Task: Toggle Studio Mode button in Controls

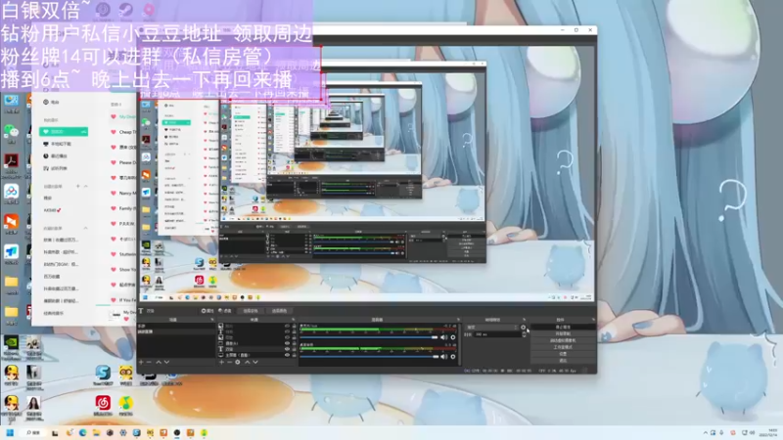Action: (564, 347)
